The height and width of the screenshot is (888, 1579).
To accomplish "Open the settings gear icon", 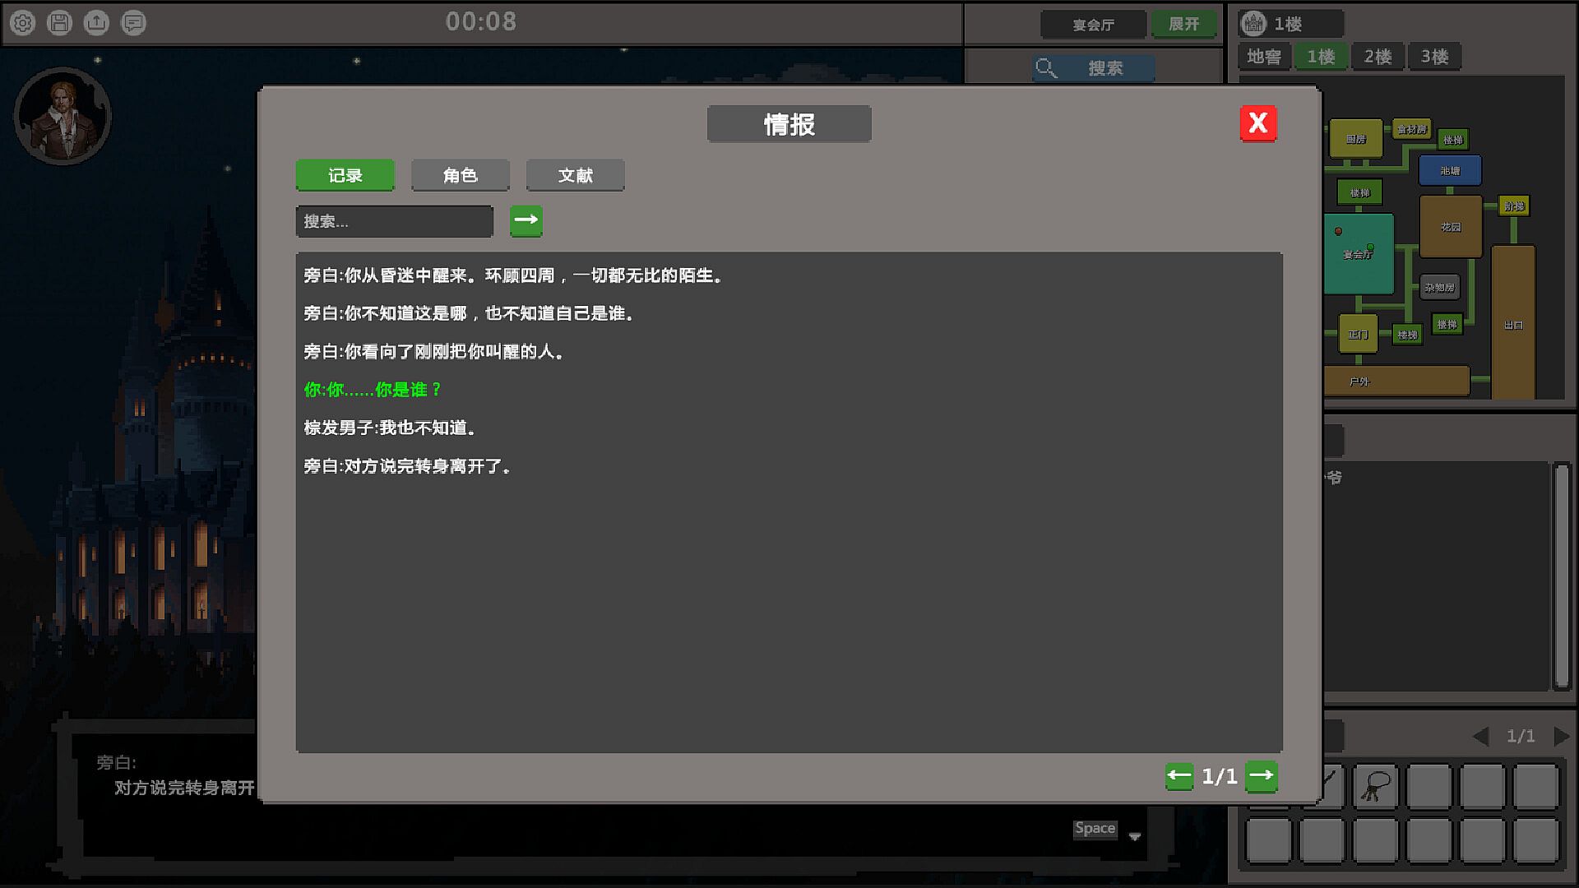I will [x=23, y=23].
